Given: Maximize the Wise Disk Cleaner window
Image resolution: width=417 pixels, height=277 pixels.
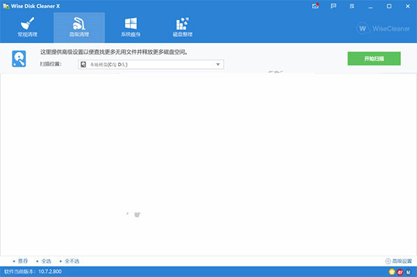Looking at the screenshot, I should coord(389,6).
